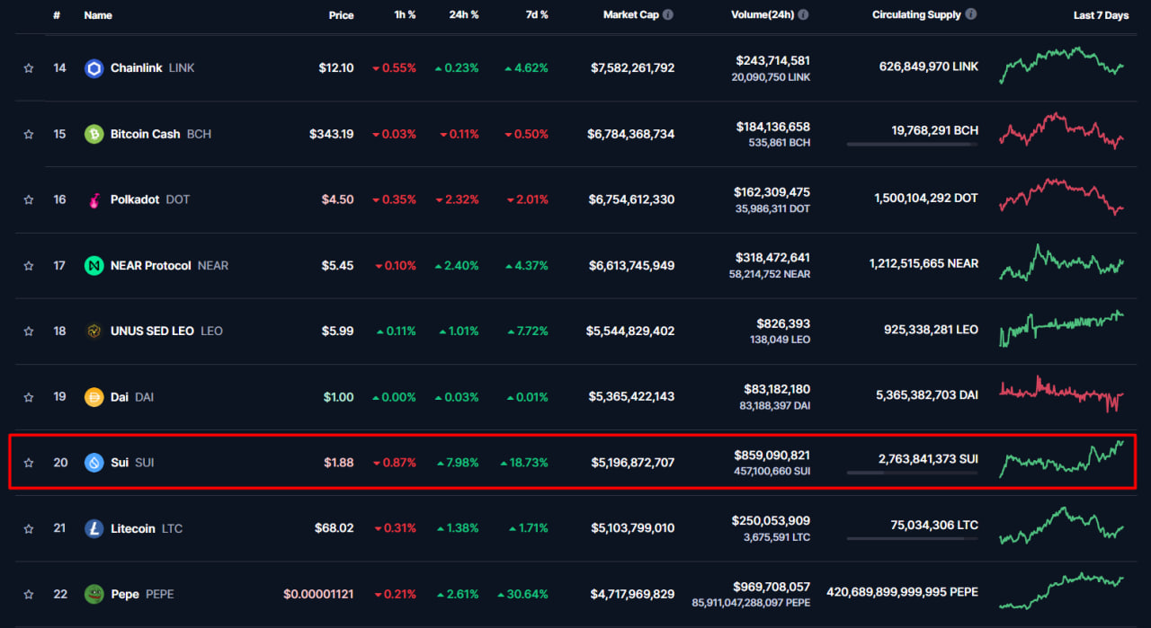Image resolution: width=1151 pixels, height=628 pixels.
Task: Click the Litecoin coin logo
Action: (94, 528)
